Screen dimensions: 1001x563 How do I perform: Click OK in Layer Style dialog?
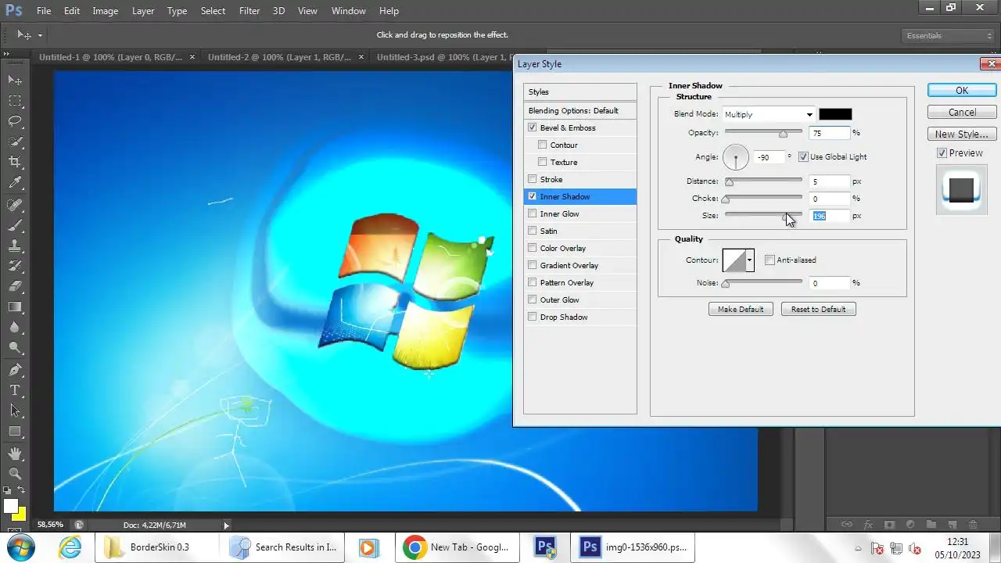[x=962, y=91]
